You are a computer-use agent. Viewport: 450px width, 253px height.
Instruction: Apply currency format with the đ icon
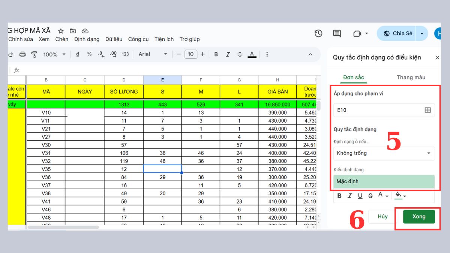click(78, 54)
